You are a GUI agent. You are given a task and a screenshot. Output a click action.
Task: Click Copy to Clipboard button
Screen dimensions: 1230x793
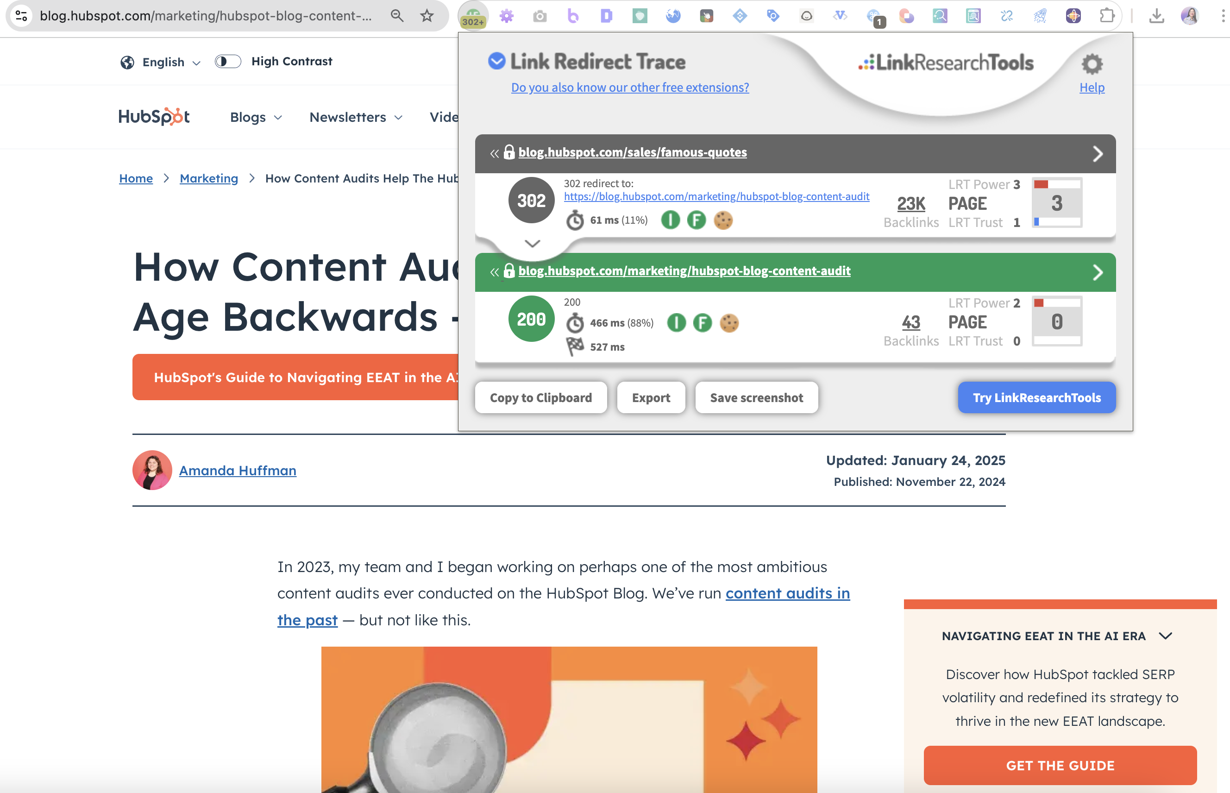click(x=540, y=397)
